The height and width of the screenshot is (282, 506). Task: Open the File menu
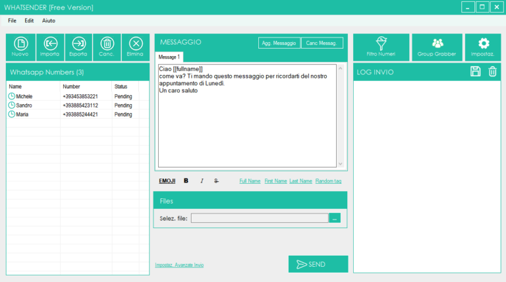pyautogui.click(x=13, y=20)
